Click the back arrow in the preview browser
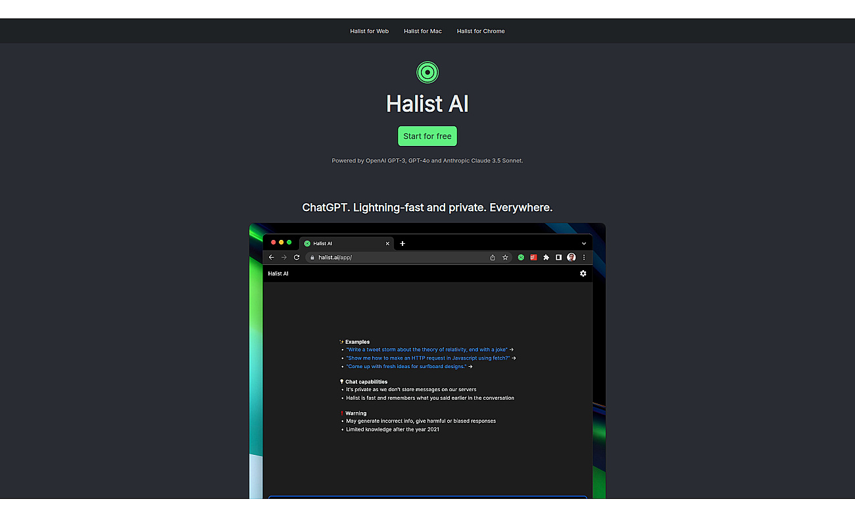 (272, 257)
